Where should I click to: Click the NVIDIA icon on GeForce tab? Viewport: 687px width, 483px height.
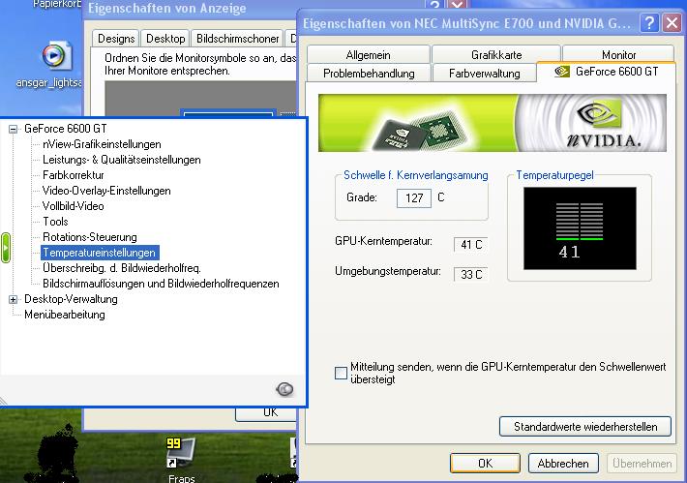(561, 72)
